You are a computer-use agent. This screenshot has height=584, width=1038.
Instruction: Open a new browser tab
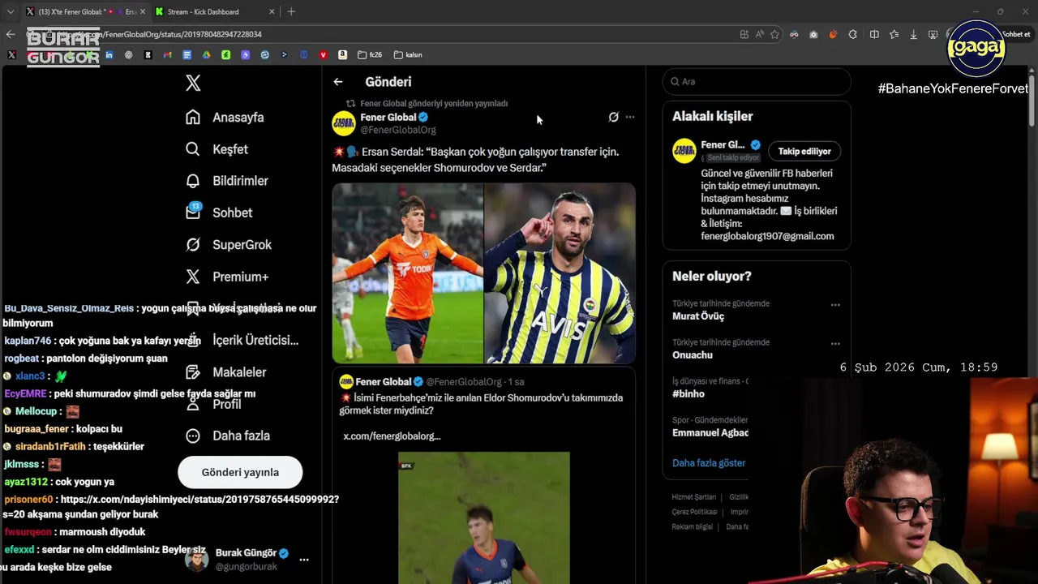click(291, 11)
